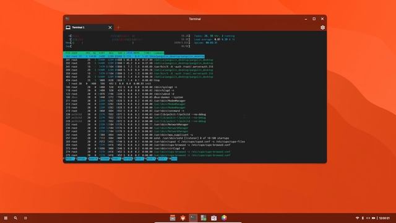This screenshot has height=223, width=396.
Task: Click the F3 Search button in htop
Action: pos(93,159)
